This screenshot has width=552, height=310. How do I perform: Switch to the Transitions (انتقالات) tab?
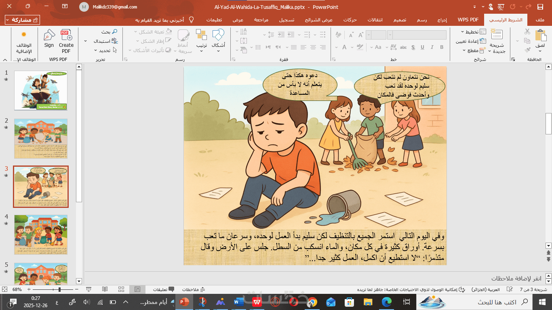tap(375, 20)
